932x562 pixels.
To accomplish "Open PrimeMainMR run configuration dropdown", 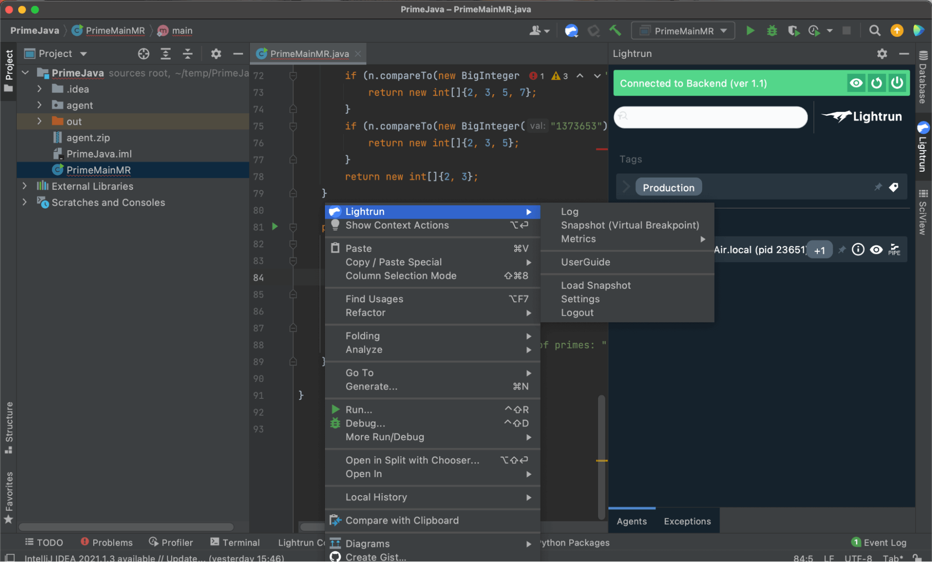I will pyautogui.click(x=683, y=31).
